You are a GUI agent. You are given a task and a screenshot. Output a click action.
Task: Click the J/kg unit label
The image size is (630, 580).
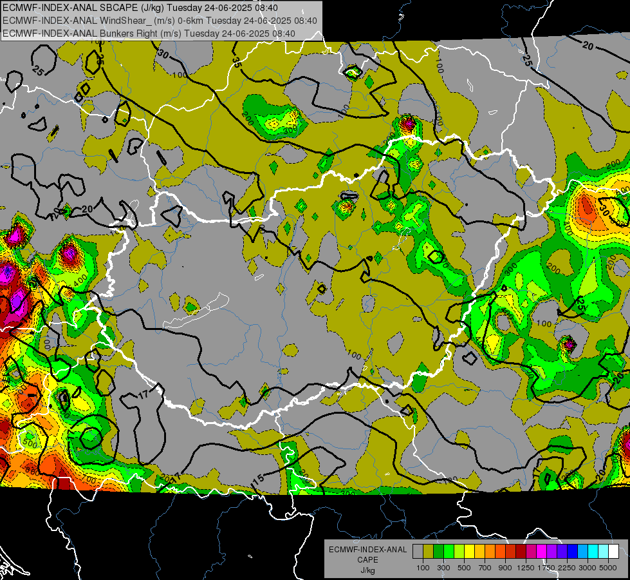tap(368, 570)
